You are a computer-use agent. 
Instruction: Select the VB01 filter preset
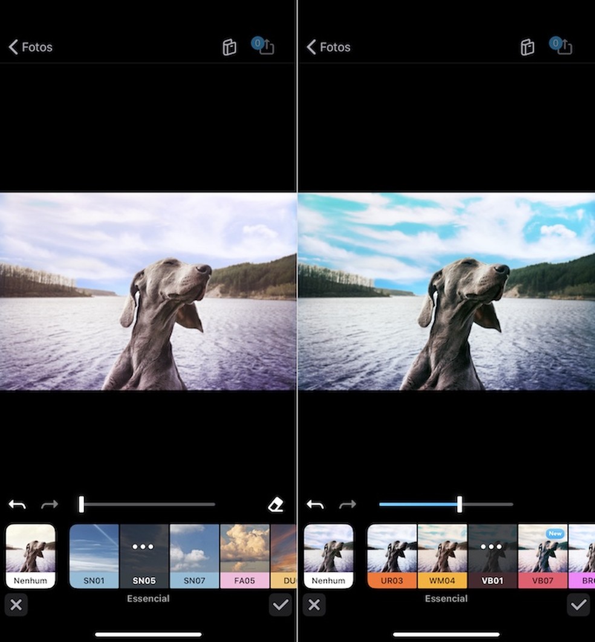[x=492, y=554]
